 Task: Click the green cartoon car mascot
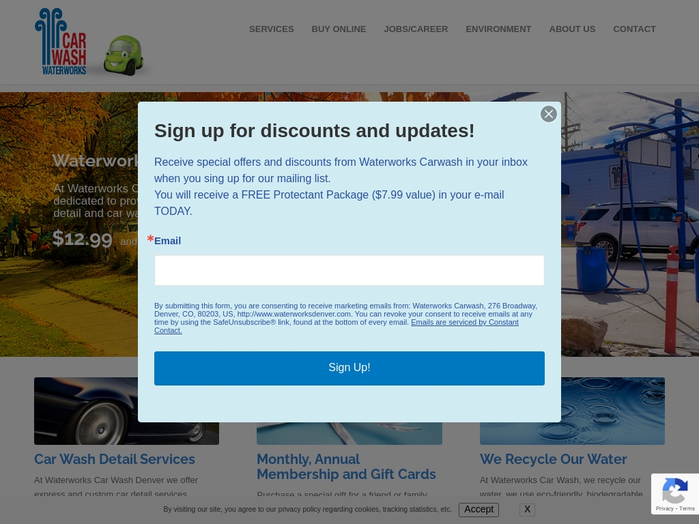click(124, 55)
